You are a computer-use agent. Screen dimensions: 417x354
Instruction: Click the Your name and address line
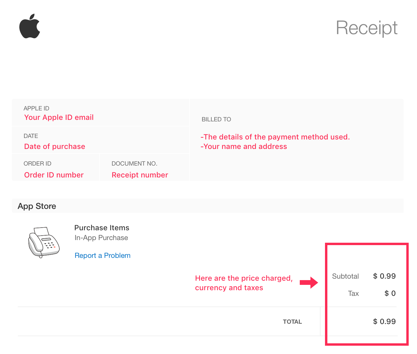pos(244,146)
